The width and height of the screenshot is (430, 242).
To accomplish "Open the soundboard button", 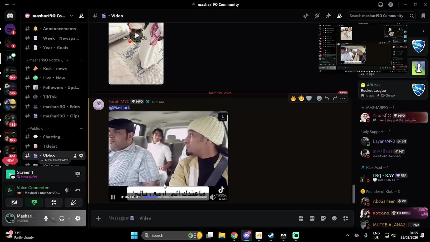I will click(74, 202).
